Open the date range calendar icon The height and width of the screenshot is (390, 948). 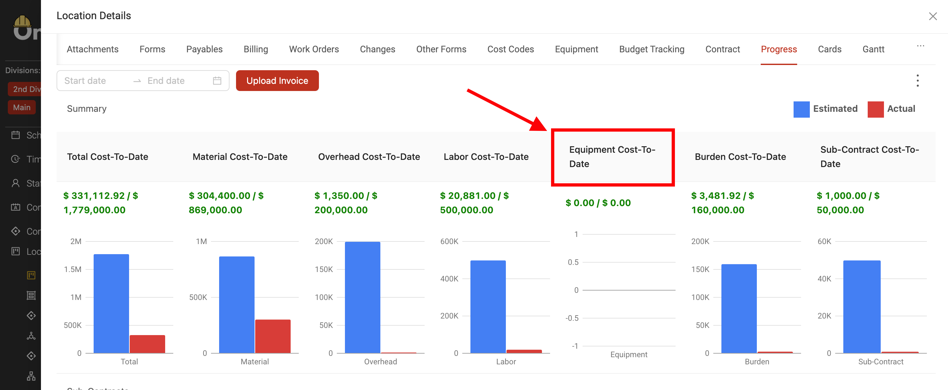pos(217,81)
